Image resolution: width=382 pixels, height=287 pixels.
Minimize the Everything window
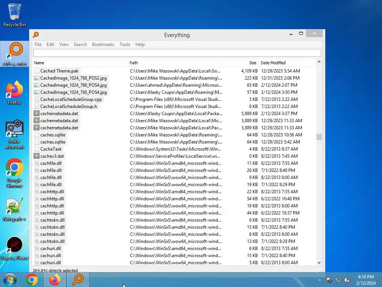point(291,34)
